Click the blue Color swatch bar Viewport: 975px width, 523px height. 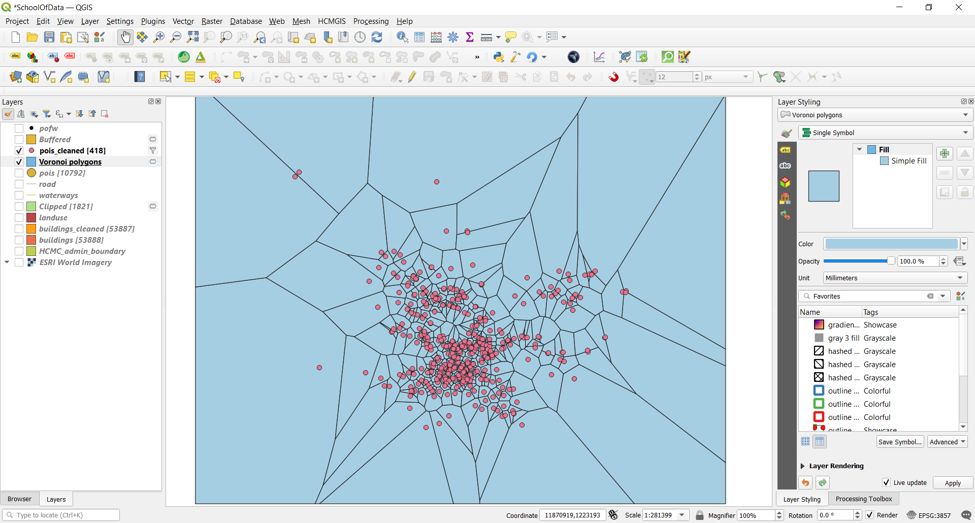(891, 244)
